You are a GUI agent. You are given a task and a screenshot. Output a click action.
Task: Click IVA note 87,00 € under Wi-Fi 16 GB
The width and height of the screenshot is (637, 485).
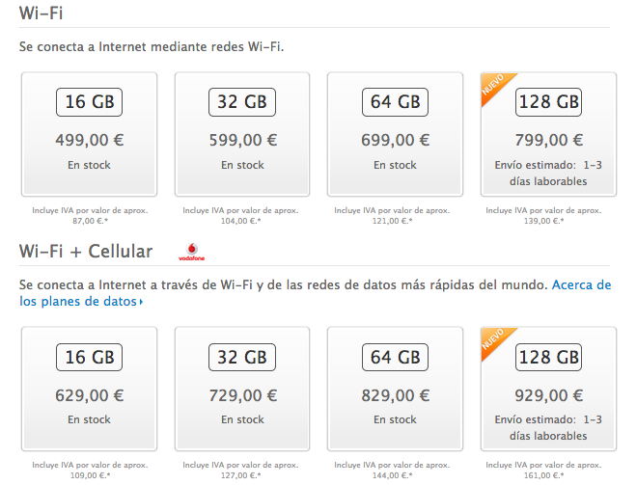click(90, 216)
